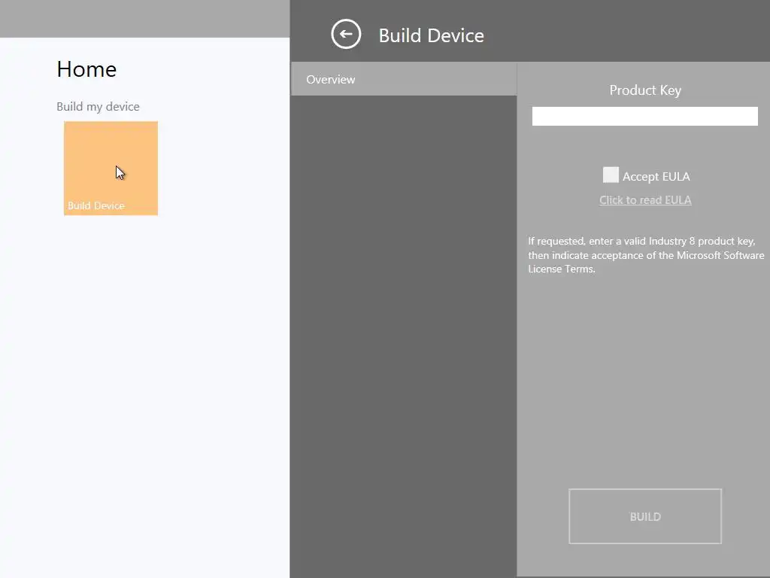Click the Home heading
Screen dimensions: 770x578
pyautogui.click(x=86, y=69)
